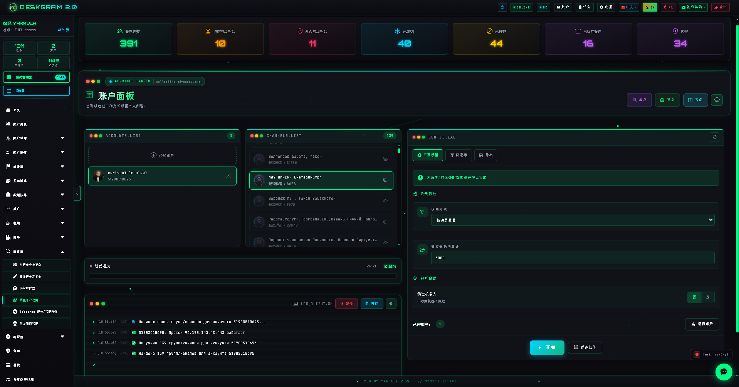Viewport: 739px width, 387px height.
Task: Toggle visibility of Мяу Вписки Екатеринбург channel
Action: point(385,180)
